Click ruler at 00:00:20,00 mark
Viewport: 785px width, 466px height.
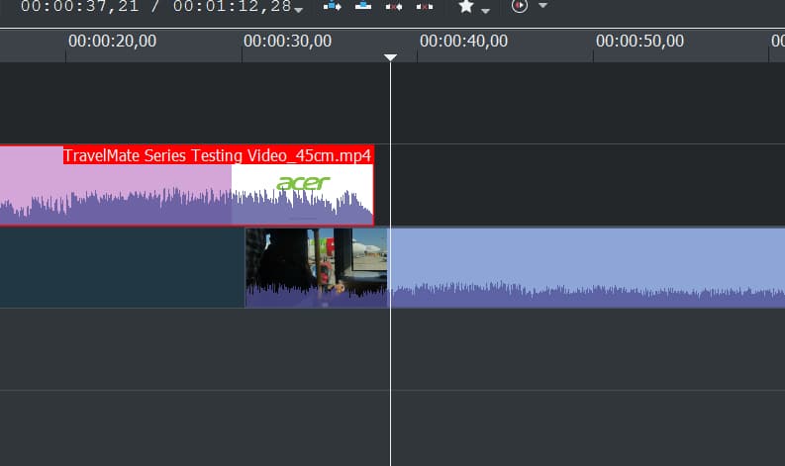[112, 41]
